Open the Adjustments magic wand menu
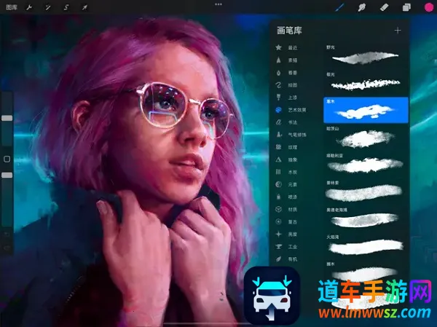The width and height of the screenshot is (437, 327). [47, 7]
